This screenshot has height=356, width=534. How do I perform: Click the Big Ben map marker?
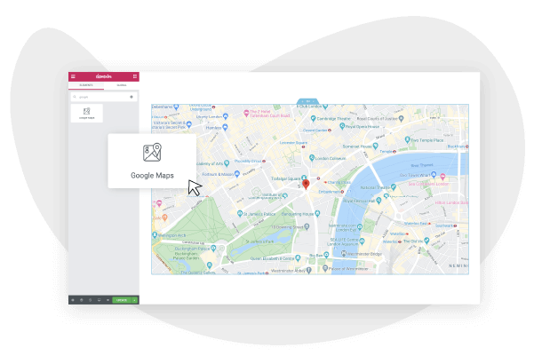click(326, 255)
